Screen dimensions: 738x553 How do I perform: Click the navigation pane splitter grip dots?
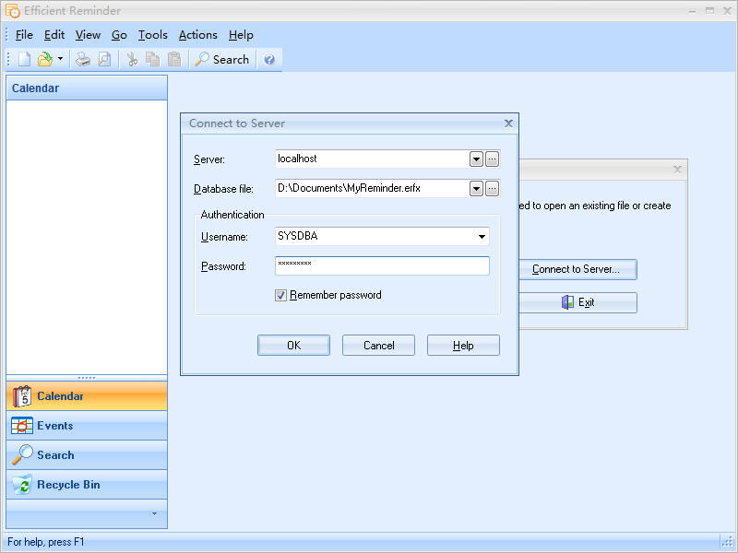(87, 378)
